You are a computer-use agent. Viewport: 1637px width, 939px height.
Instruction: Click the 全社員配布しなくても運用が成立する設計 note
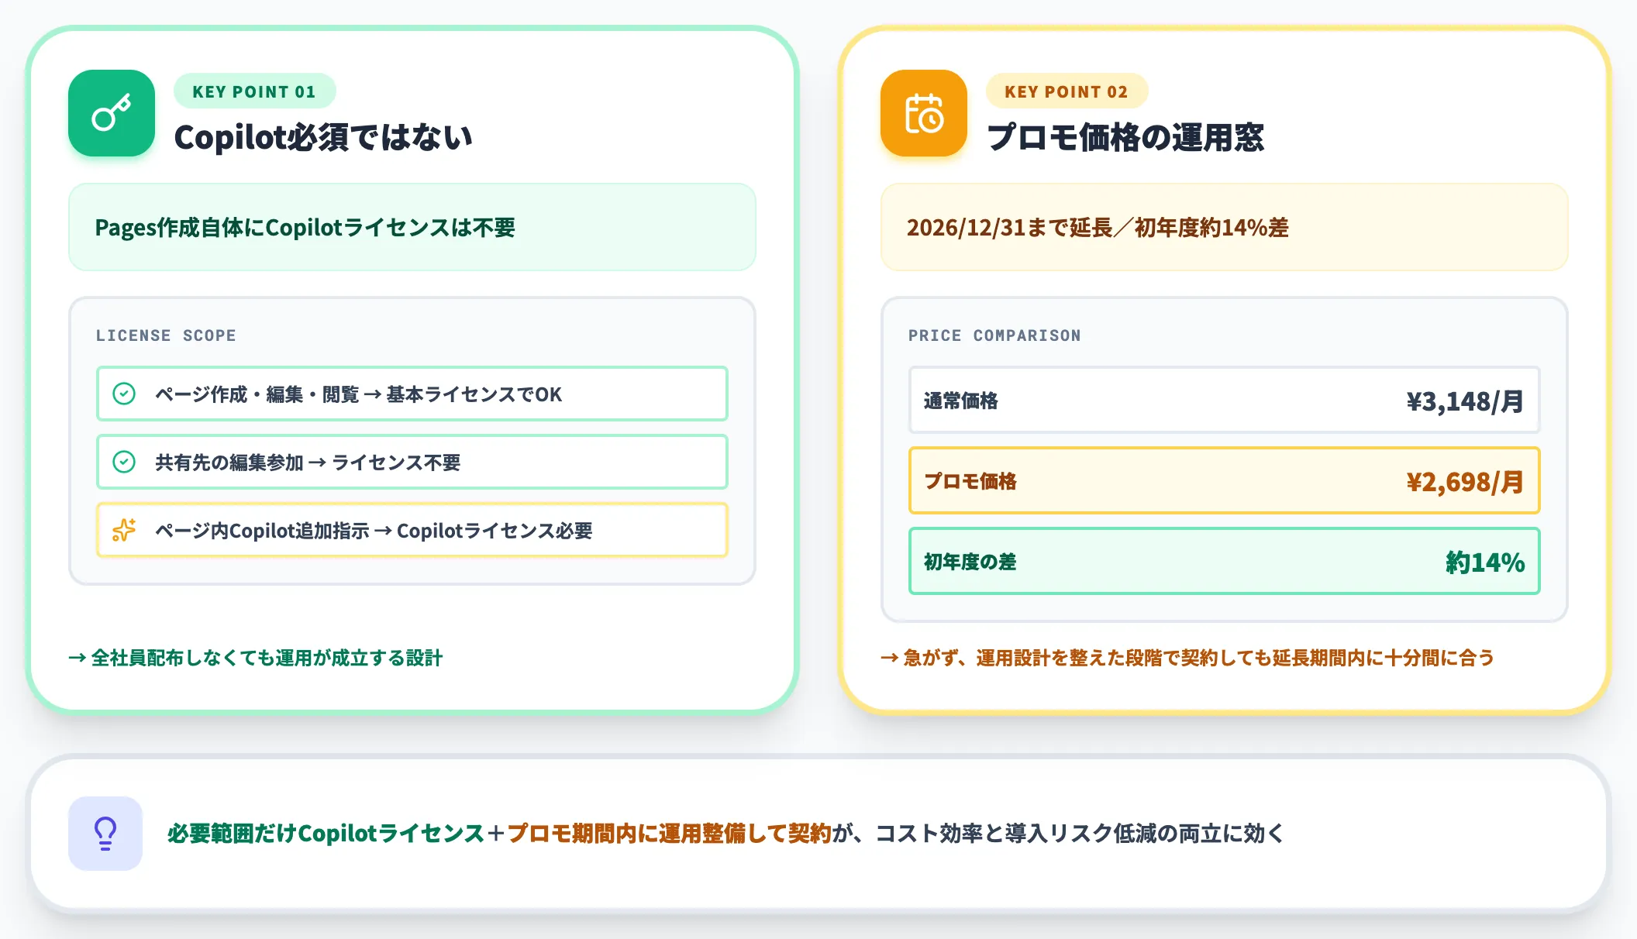[256, 658]
